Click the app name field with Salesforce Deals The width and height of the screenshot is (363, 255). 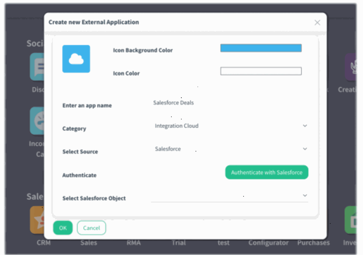228,103
